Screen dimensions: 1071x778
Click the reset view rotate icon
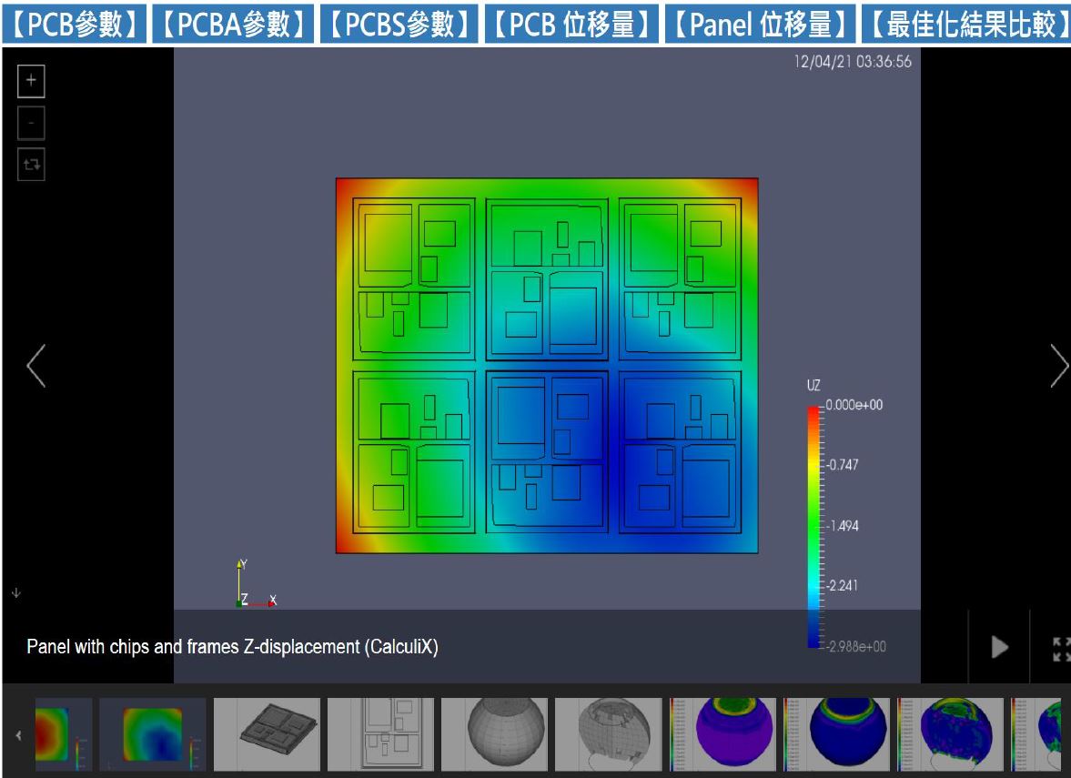tap(31, 165)
